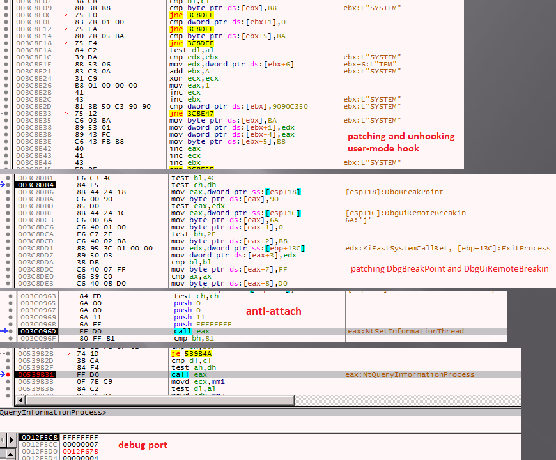Select instruction mov edx,dword ptr ds:[ebx+6]
This screenshot has width=556, height=460.
[231, 64]
